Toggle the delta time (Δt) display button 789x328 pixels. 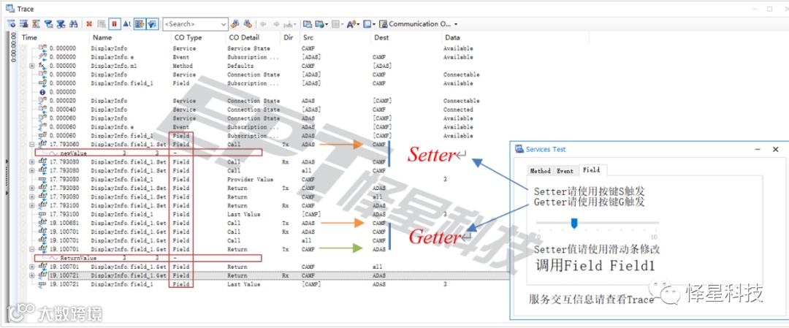(x=127, y=23)
